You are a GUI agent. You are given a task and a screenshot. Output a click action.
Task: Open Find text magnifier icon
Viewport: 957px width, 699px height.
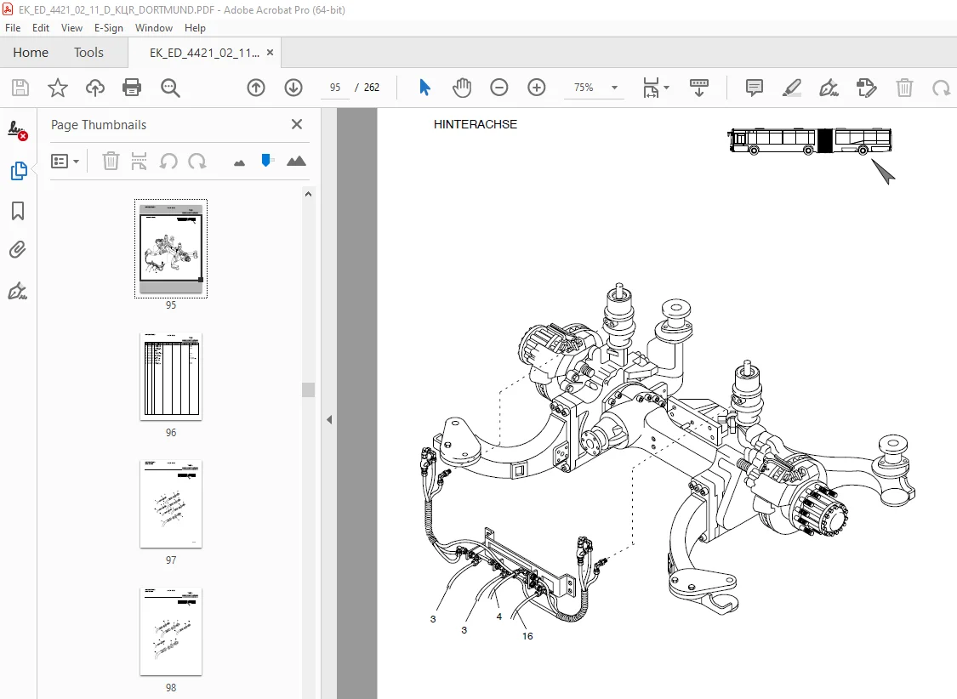169,88
